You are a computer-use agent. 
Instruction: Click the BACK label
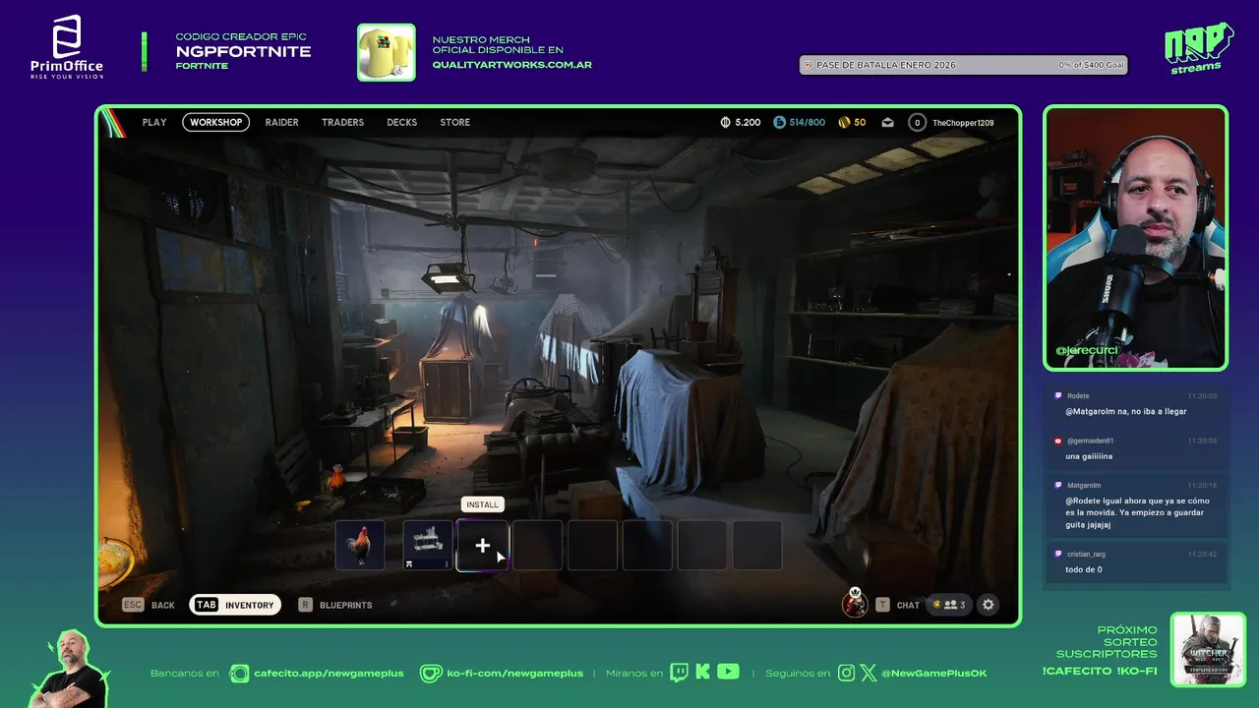point(163,605)
